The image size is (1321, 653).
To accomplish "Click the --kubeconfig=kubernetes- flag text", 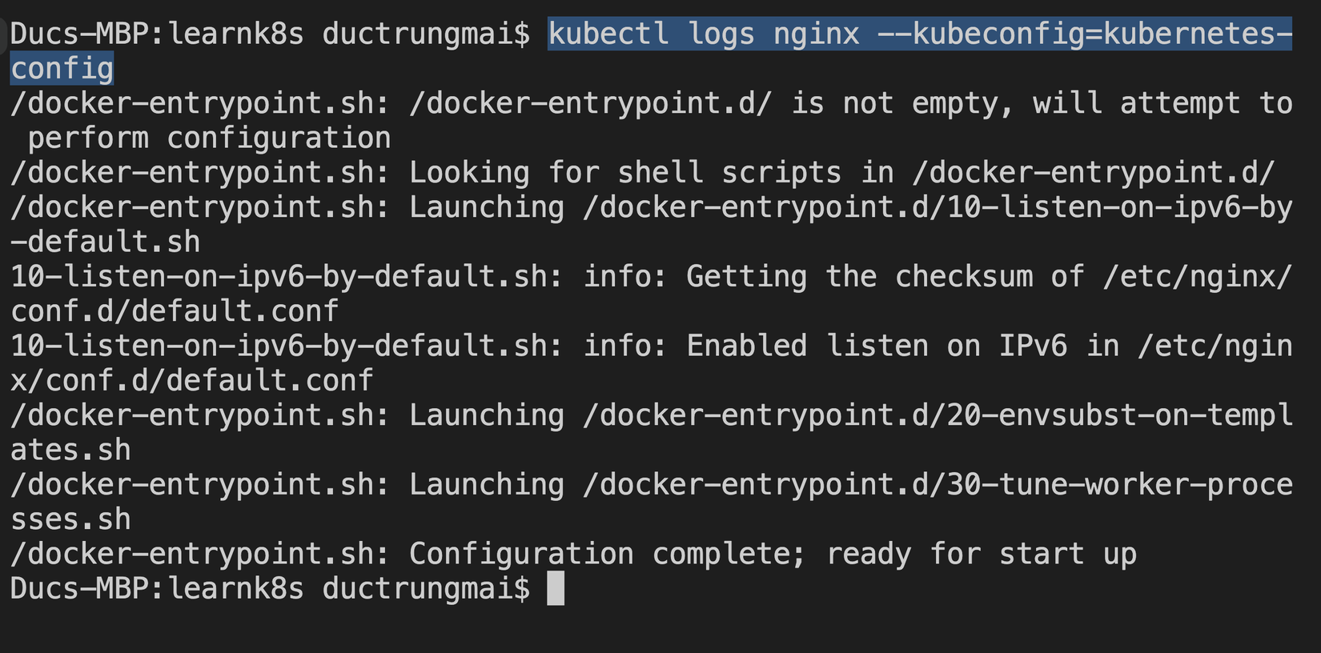I will pos(1085,34).
